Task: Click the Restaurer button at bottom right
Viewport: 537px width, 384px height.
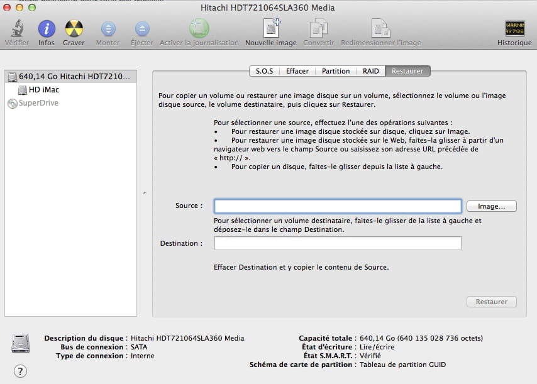Action: tap(492, 302)
